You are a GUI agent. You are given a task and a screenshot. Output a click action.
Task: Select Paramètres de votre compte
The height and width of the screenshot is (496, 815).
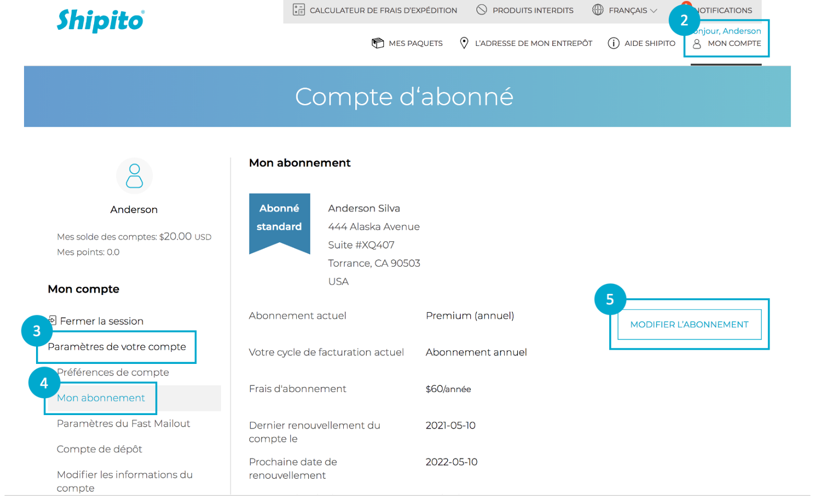[x=117, y=347]
